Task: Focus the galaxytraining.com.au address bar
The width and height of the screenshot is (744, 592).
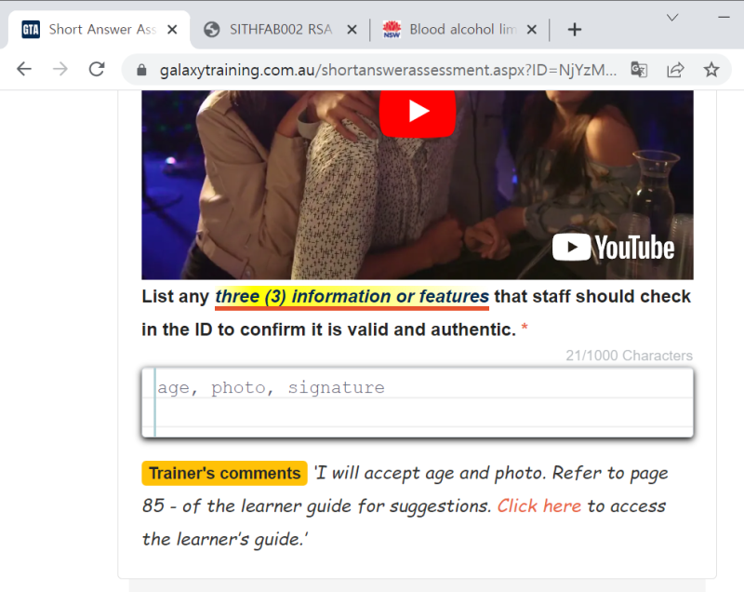Action: tap(388, 70)
